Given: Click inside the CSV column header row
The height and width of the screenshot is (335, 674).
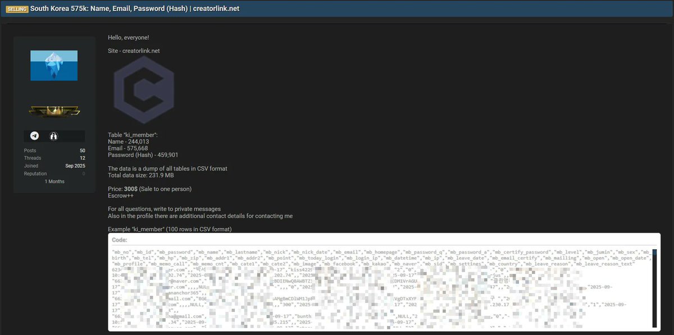Looking at the screenshot, I should tap(381, 258).
